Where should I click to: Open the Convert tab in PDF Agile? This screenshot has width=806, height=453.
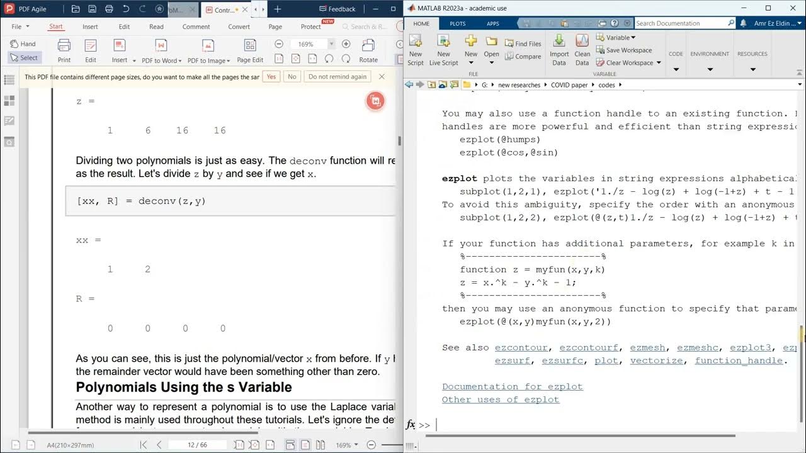(239, 26)
